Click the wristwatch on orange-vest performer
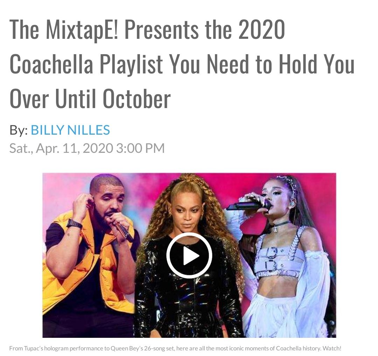This screenshot has width=378, height=356. point(74,224)
